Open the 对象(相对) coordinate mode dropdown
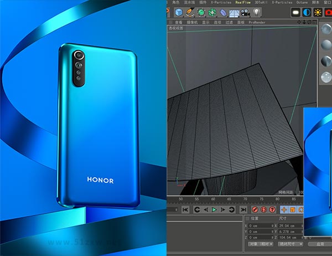The width and height of the screenshot is (332, 256). tap(261, 244)
